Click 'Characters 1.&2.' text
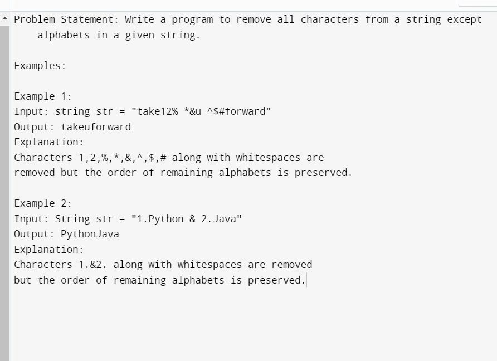The width and height of the screenshot is (497, 361). [x=60, y=265]
